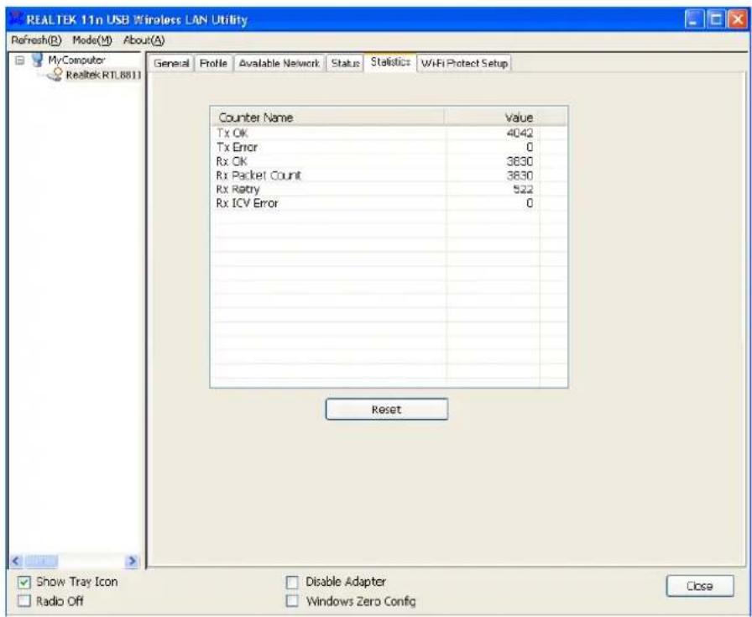
Task: Select the Rx OK row
Action: (x=389, y=161)
